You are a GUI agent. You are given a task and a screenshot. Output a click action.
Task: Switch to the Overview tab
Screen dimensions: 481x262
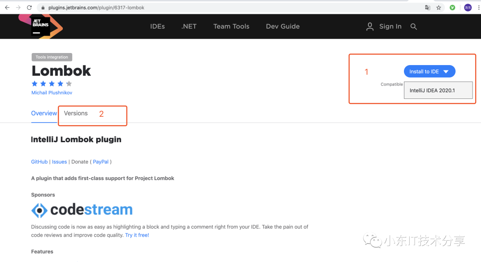pyautogui.click(x=44, y=114)
